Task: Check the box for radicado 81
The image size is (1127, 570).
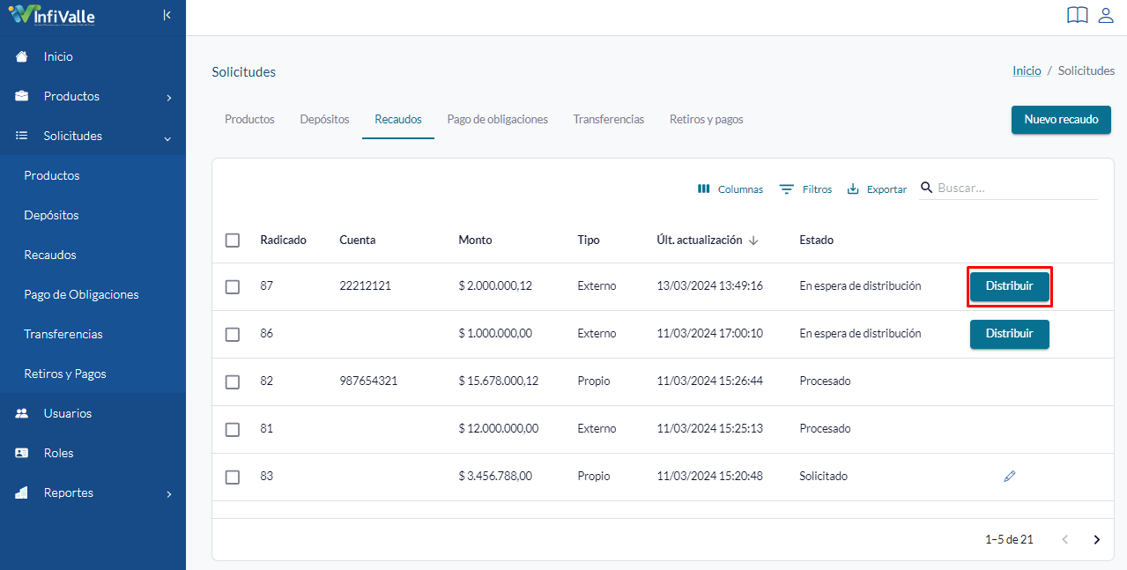Action: (233, 429)
